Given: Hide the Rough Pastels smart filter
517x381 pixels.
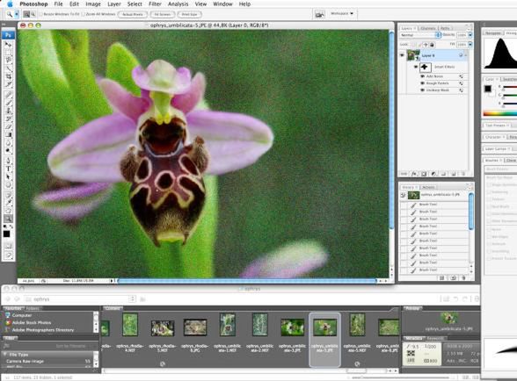Looking at the screenshot, I should tap(422, 83).
